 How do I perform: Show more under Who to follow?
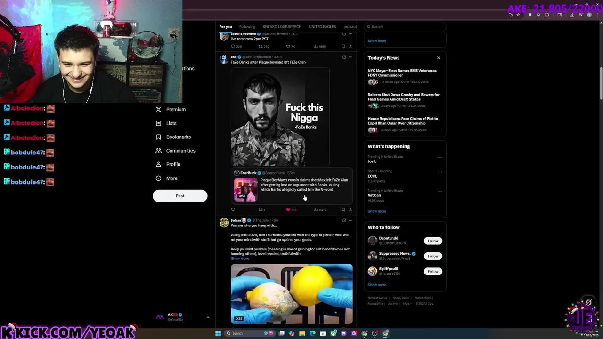click(377, 285)
